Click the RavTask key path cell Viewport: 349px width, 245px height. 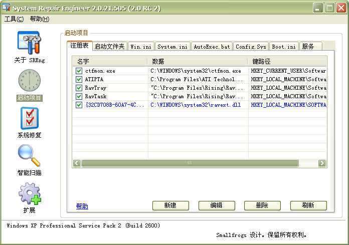288,96
